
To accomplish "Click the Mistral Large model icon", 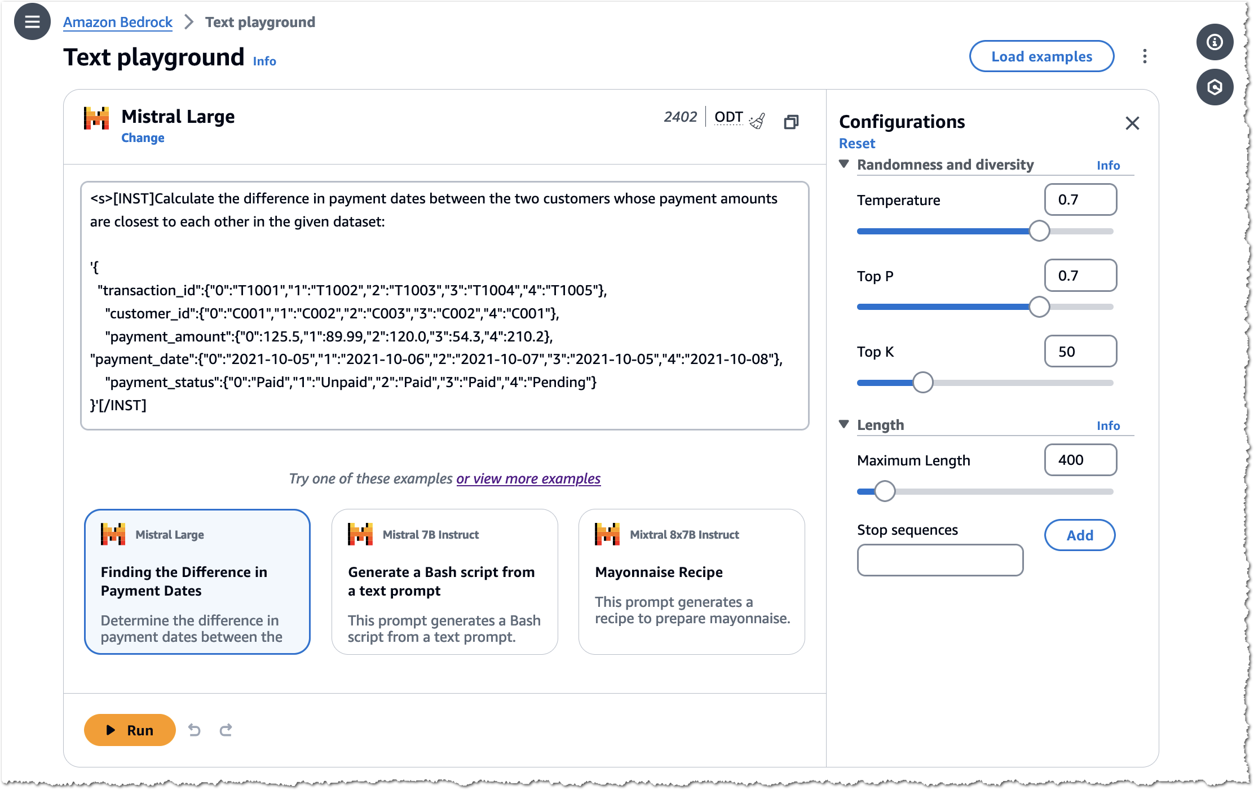I will pos(98,116).
